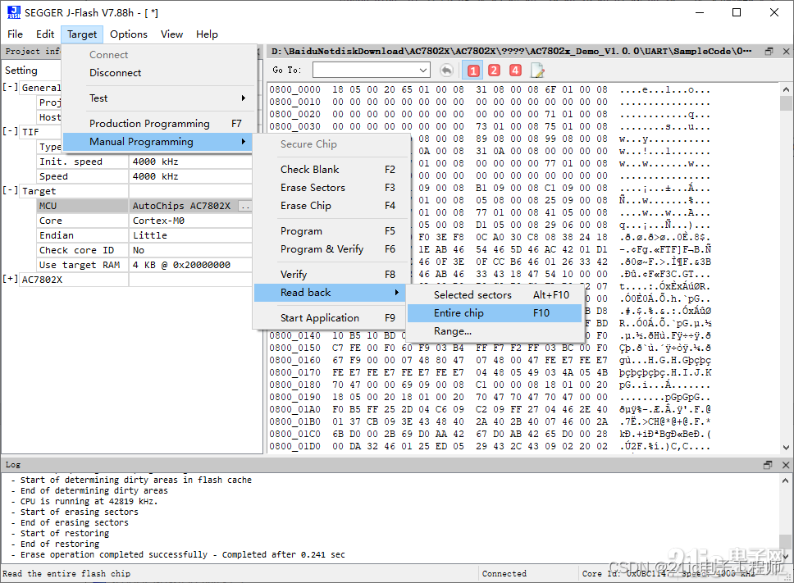
Task: Restore the Log panel
Action: coord(768,465)
